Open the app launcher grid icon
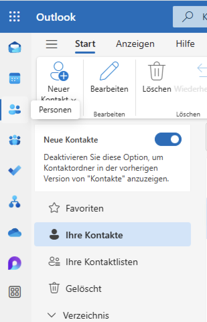The height and width of the screenshot is (322, 207). [15, 16]
